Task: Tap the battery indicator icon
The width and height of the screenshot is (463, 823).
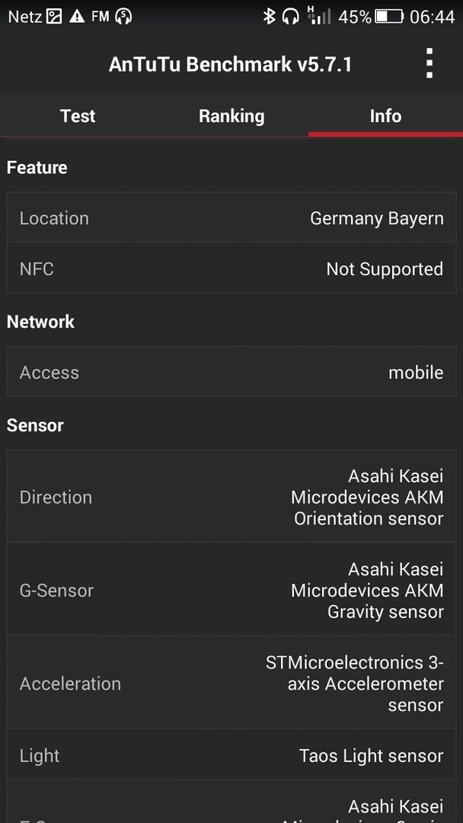Action: point(389,17)
